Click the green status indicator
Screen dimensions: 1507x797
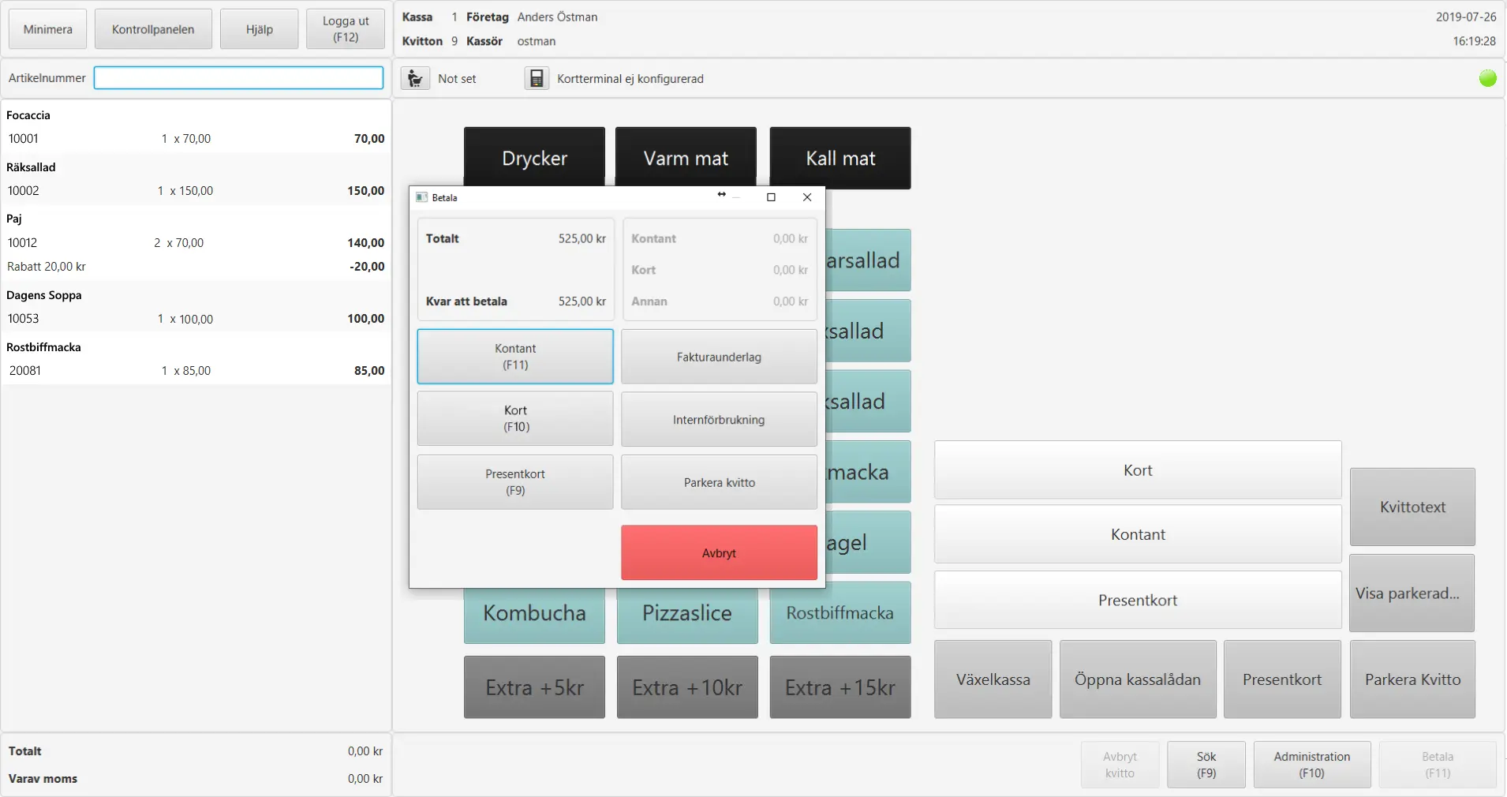1487,78
